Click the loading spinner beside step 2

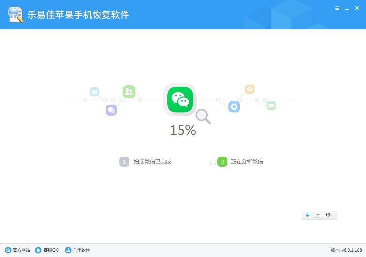[213, 162]
